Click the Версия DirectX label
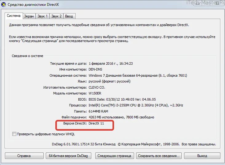 click(75, 123)
